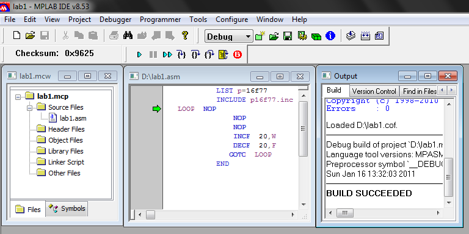Click the BUILD SUCCEEDED output text

[369, 193]
